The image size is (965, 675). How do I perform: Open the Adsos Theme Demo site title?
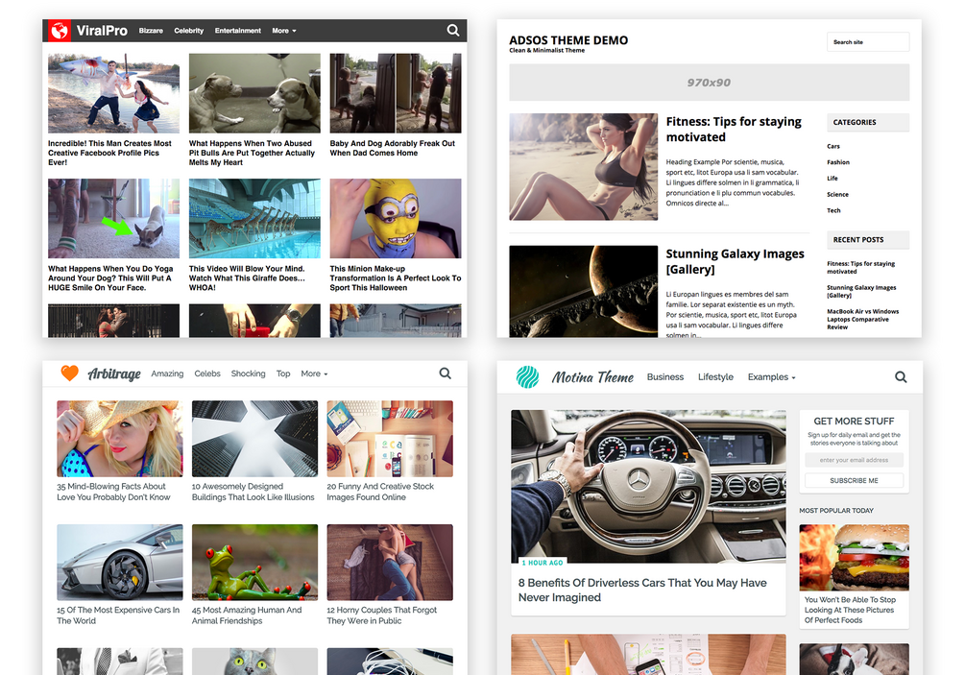coord(568,40)
